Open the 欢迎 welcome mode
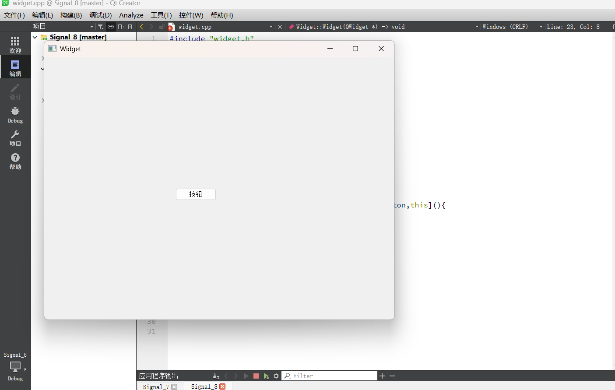 pos(15,45)
